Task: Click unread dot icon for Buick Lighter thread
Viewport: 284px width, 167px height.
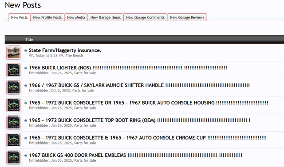Action: pos(26,68)
